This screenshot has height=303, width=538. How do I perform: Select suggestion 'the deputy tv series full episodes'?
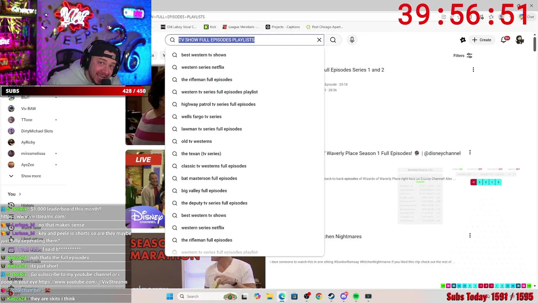pyautogui.click(x=245, y=203)
